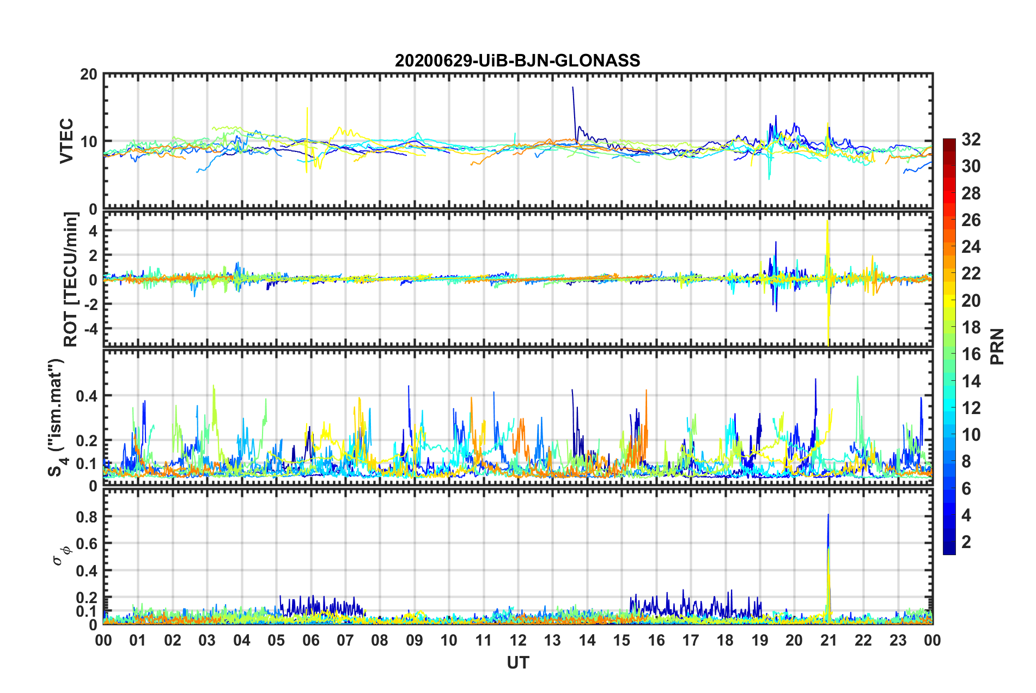
Task: Click sigma phi axis tick label 0.8
Action: click(x=87, y=516)
